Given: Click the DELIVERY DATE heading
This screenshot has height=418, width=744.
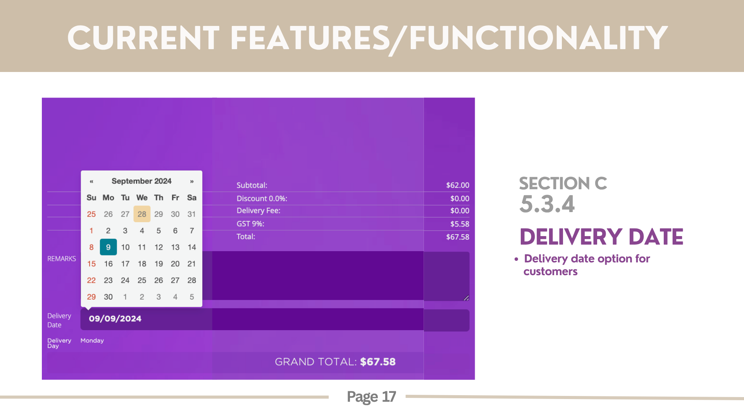Looking at the screenshot, I should (601, 237).
